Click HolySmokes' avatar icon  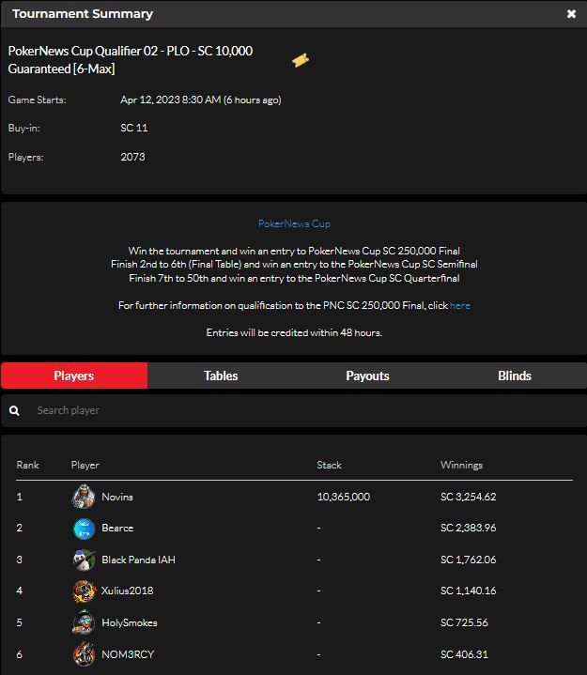coord(84,622)
